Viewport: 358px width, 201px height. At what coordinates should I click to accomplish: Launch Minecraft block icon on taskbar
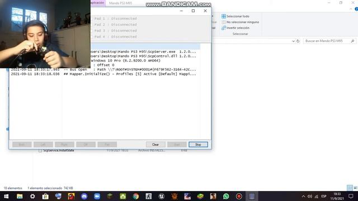[110, 196]
